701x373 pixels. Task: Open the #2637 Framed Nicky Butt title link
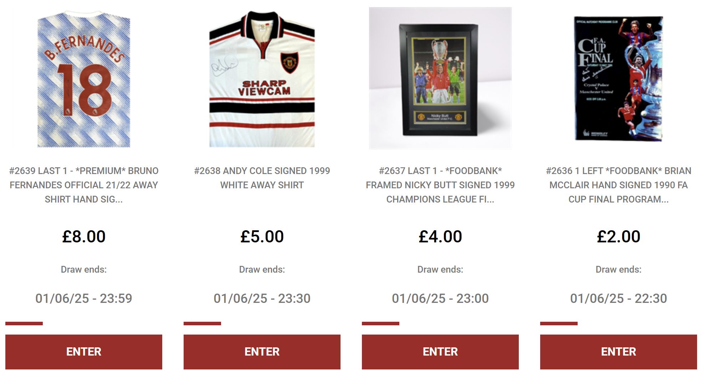440,185
